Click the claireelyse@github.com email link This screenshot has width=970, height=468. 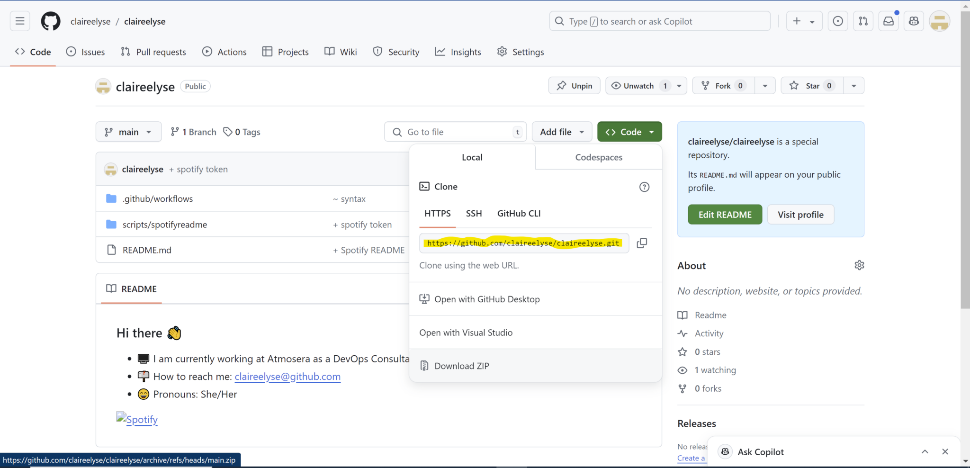coord(287,377)
